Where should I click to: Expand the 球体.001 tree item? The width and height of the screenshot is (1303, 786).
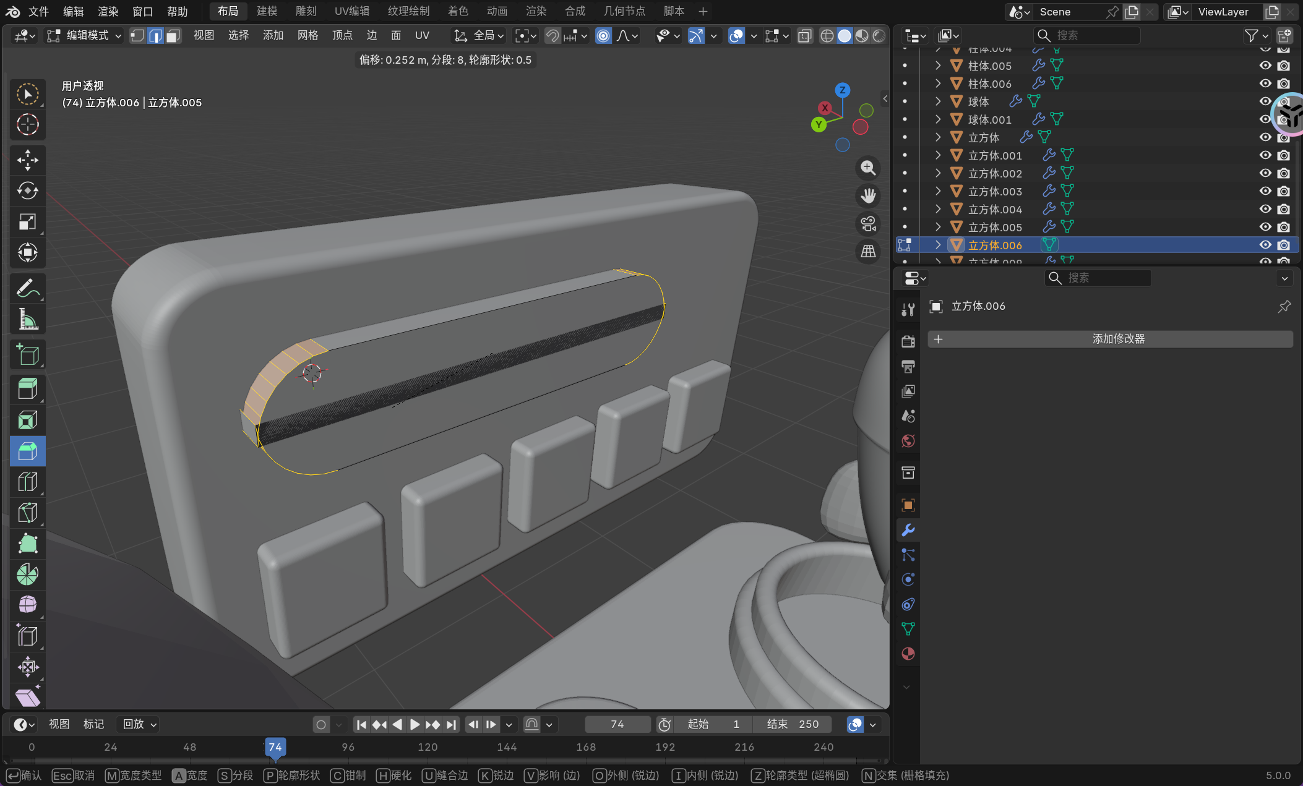938,119
